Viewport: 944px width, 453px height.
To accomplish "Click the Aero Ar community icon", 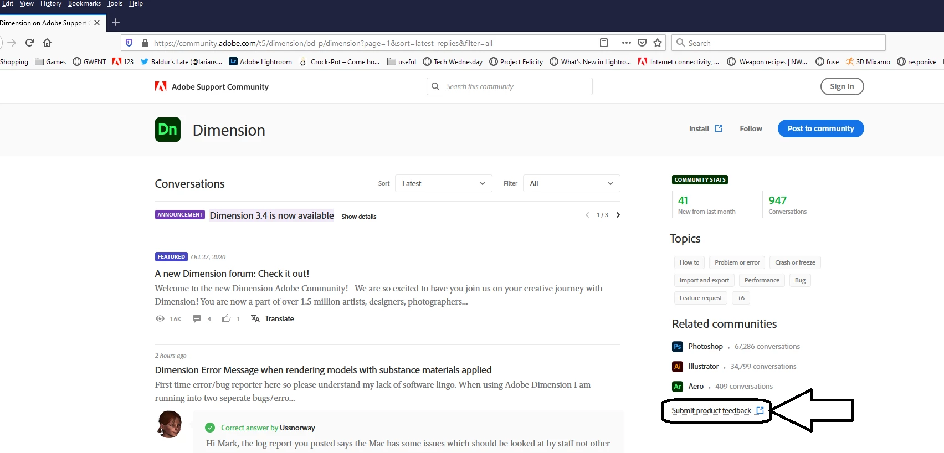I will point(678,387).
